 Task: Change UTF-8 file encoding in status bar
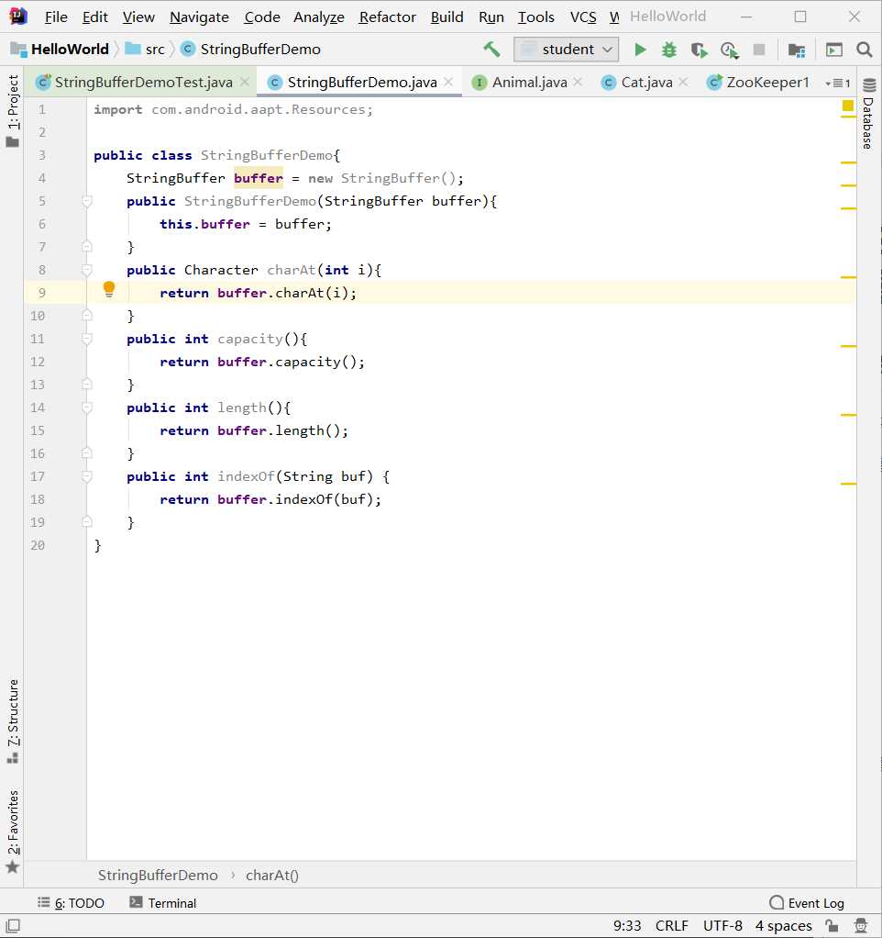click(x=722, y=925)
